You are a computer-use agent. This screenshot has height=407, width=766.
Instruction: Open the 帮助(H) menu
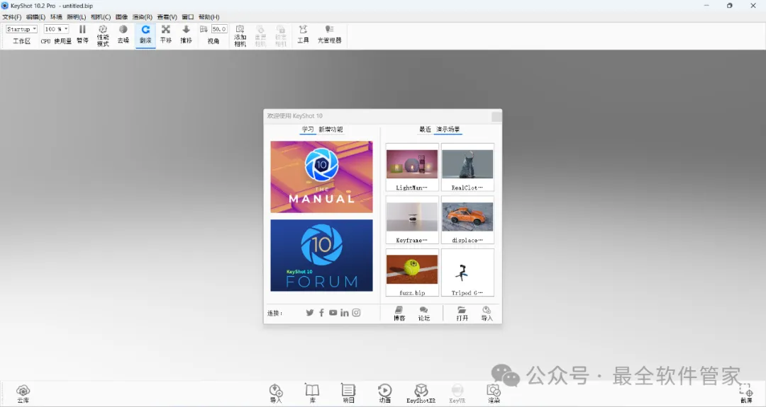209,17
